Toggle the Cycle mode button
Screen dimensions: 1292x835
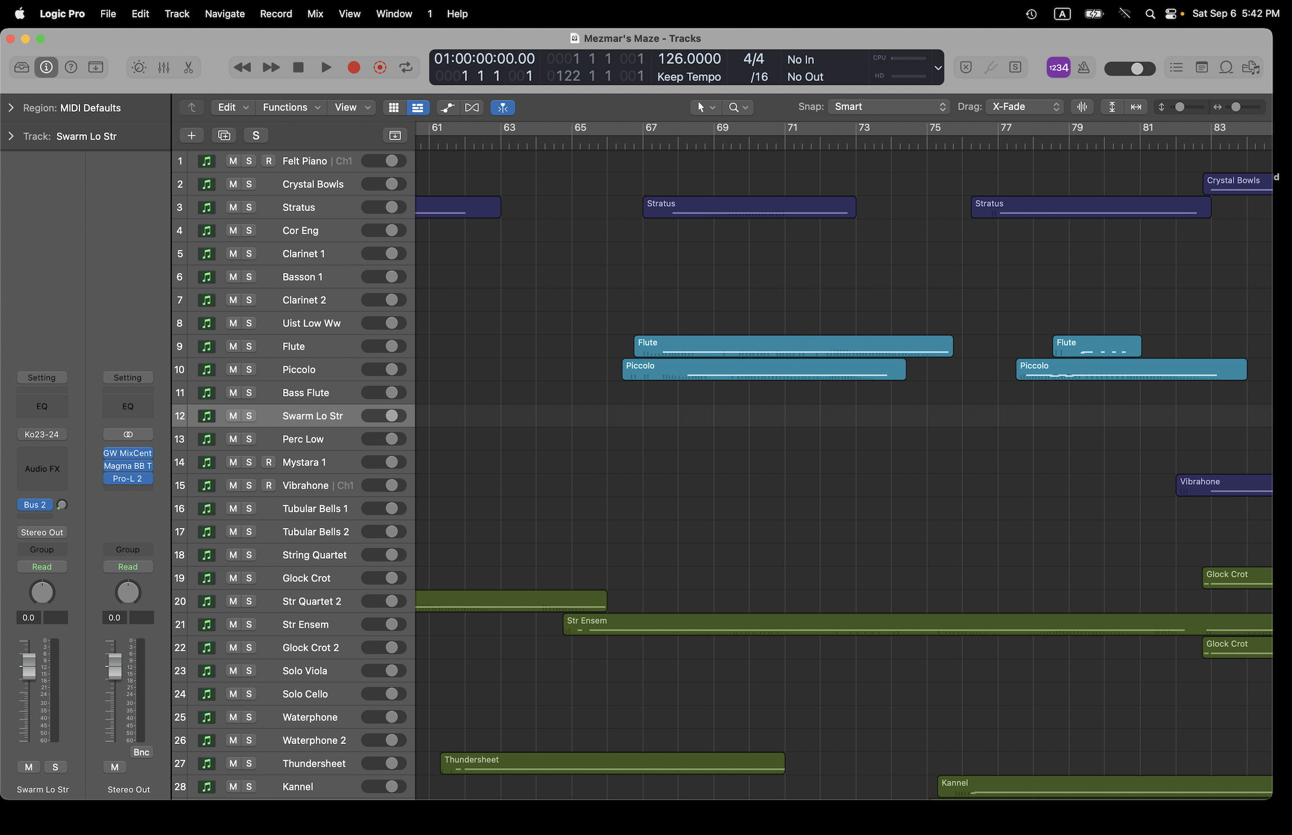tap(406, 67)
